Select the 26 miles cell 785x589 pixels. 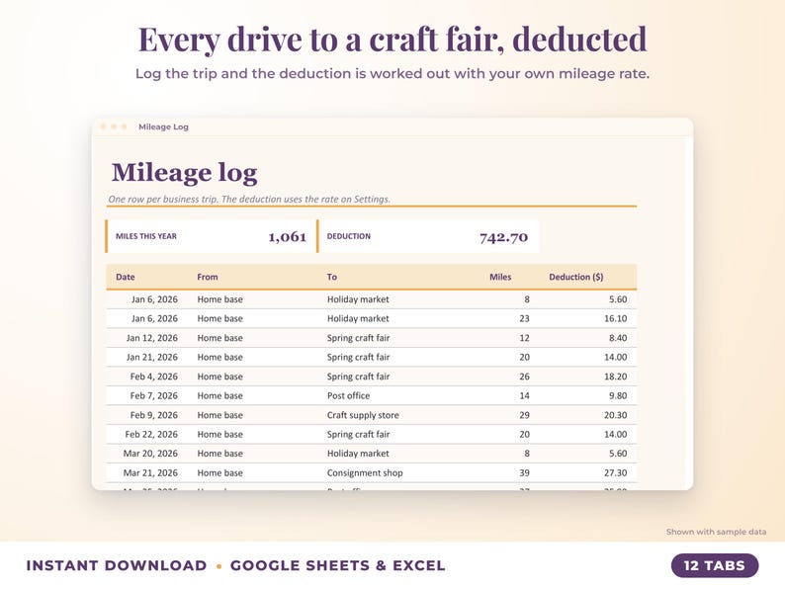(524, 377)
